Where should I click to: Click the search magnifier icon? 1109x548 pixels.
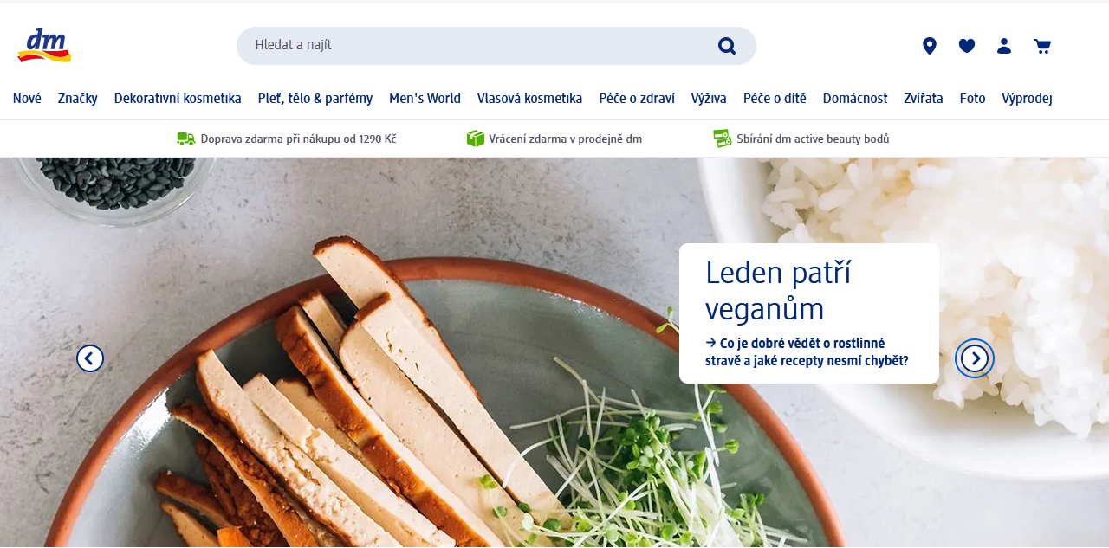727,46
